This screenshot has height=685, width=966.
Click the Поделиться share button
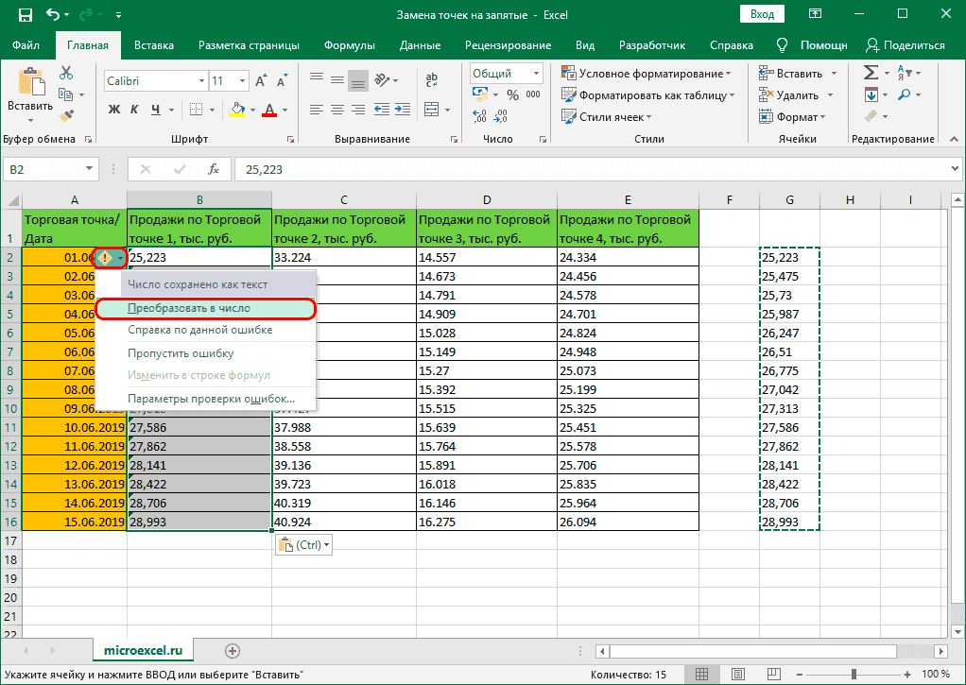click(x=905, y=45)
